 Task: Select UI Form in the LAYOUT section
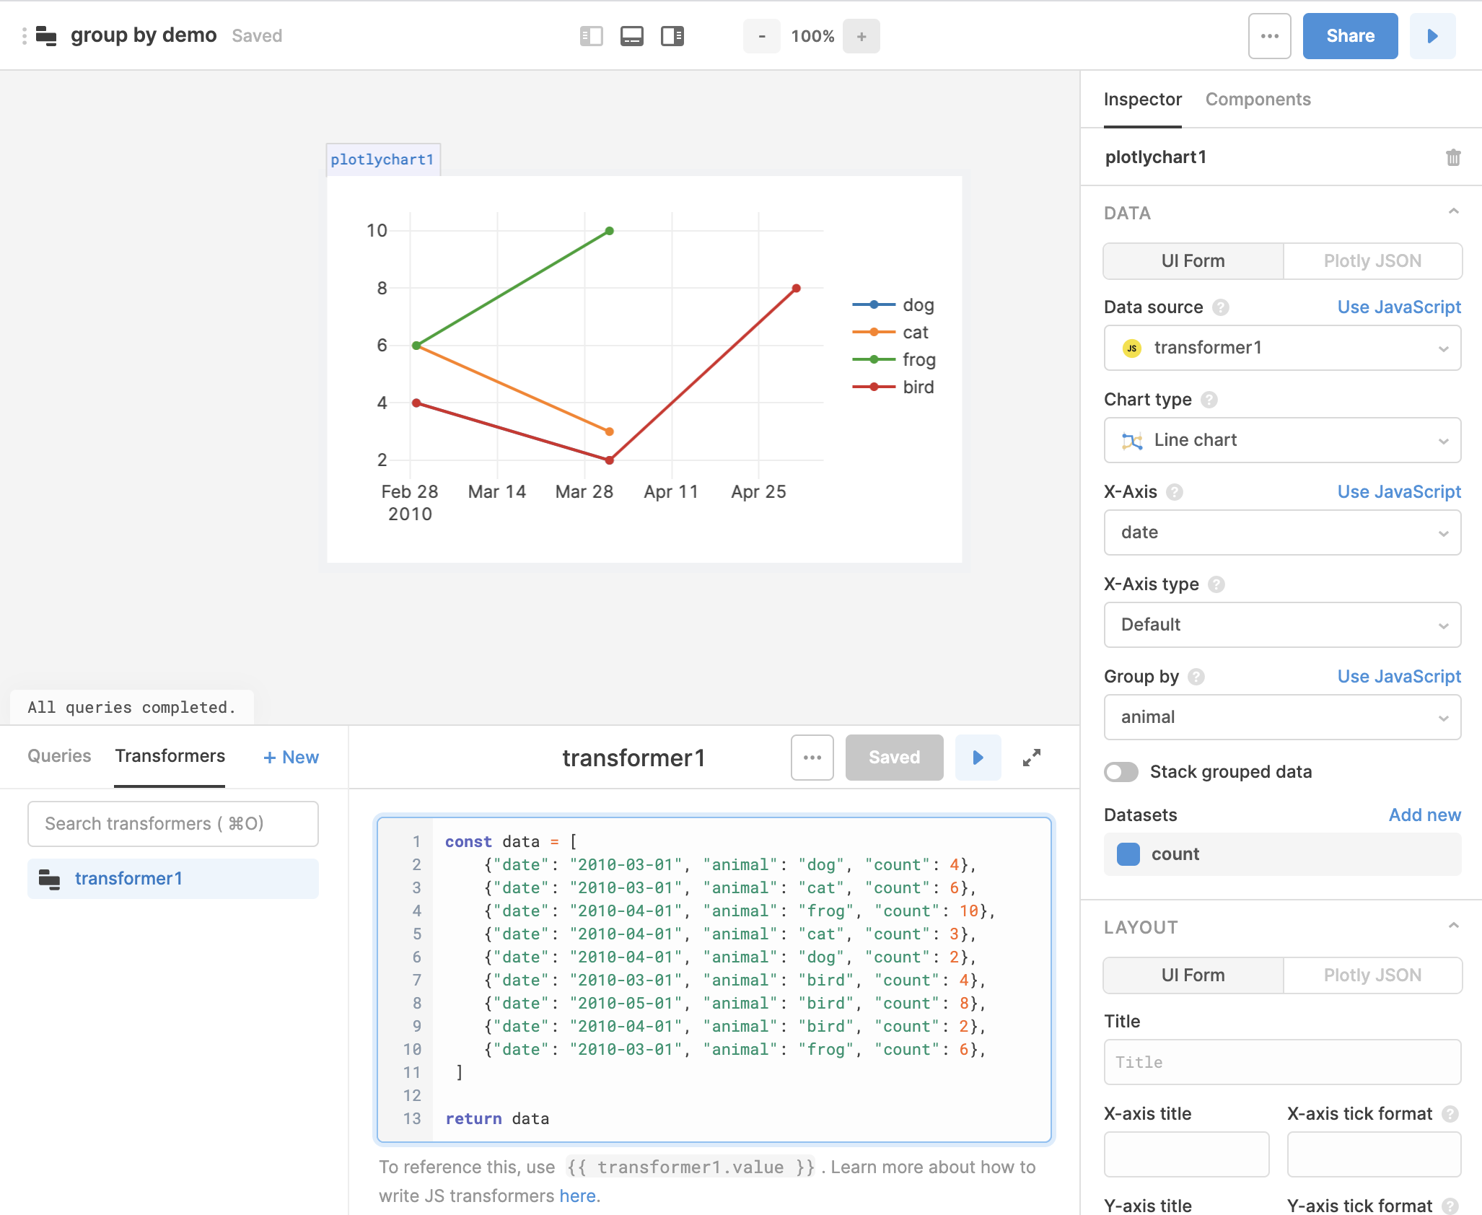point(1193,975)
